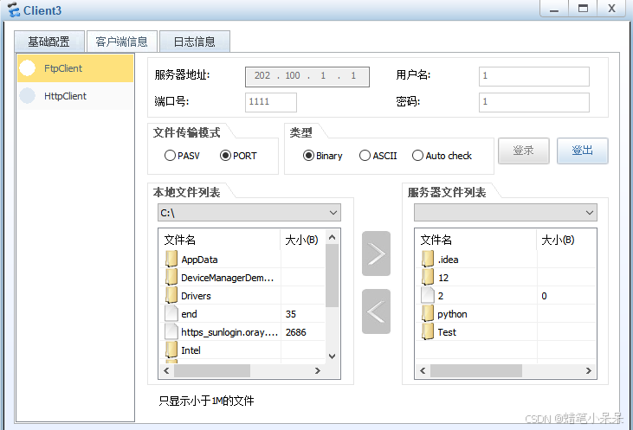Open the server directory dropdown
Viewport: 633px width, 430px height.
[x=506, y=213]
